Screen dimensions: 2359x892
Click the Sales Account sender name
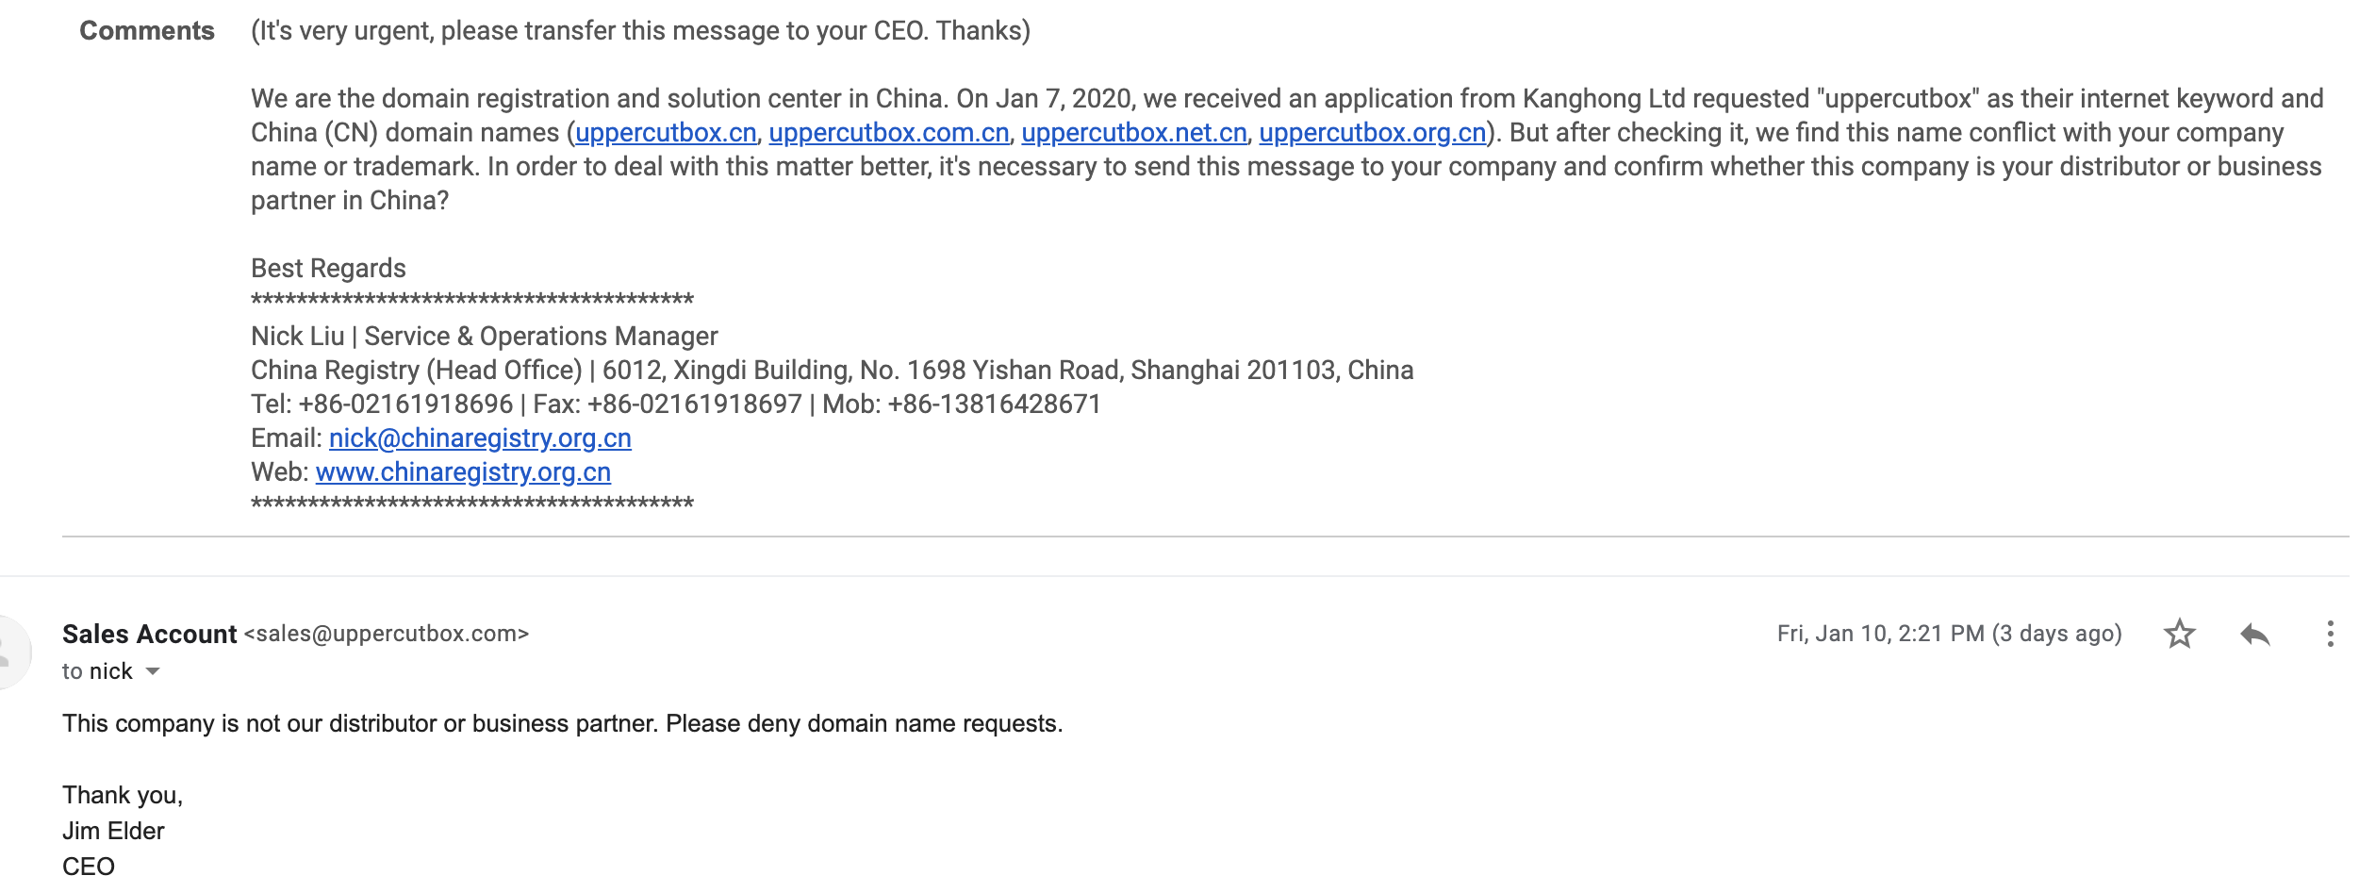[149, 634]
